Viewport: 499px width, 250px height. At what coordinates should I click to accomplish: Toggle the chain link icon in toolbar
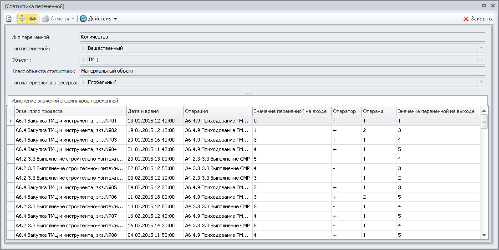[32, 19]
